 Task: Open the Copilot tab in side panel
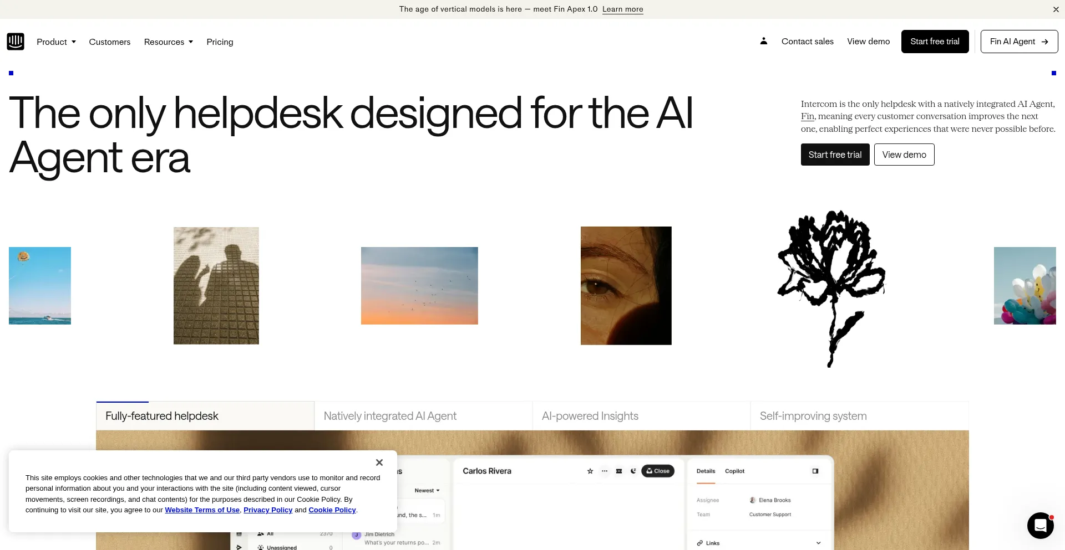click(735, 471)
